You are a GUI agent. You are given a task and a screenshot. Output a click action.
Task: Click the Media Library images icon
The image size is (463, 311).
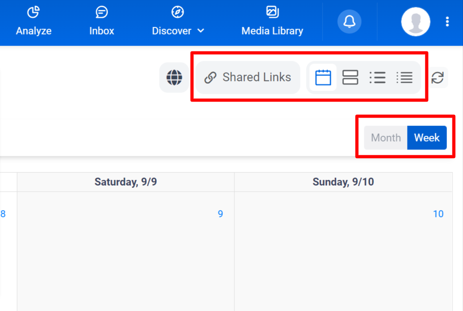coord(272,12)
